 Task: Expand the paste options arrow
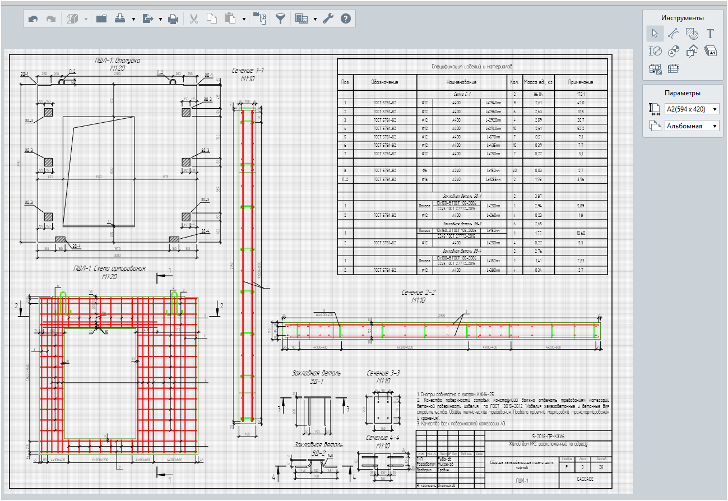244,19
